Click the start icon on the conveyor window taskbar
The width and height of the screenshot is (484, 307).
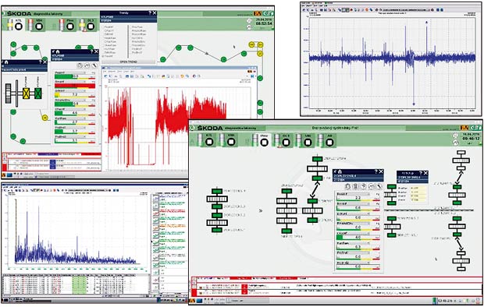coord(192,301)
